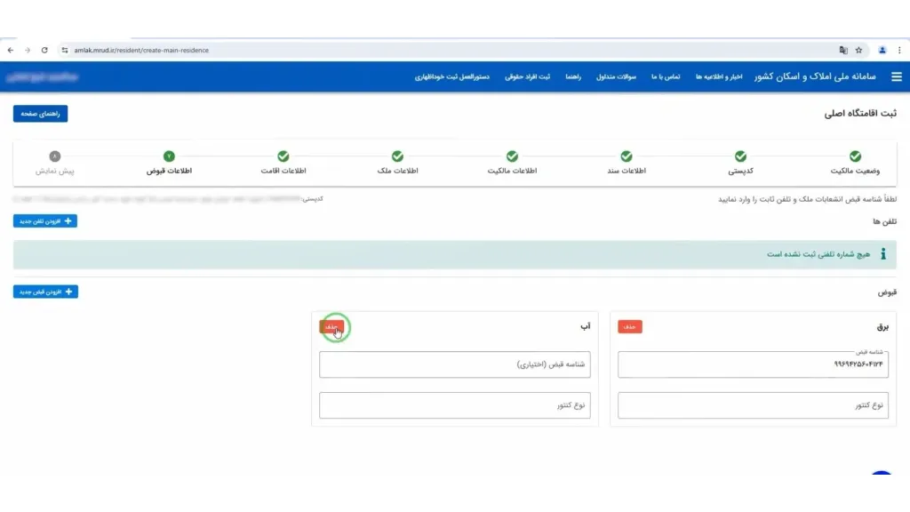The image size is (910, 512).
Task: Click راهنما in the navigation bar
Action: point(573,76)
